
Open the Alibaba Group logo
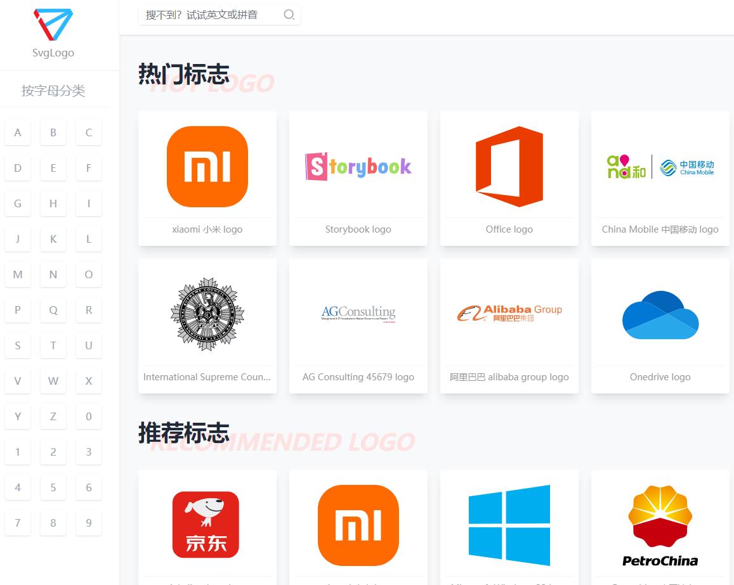[509, 313]
